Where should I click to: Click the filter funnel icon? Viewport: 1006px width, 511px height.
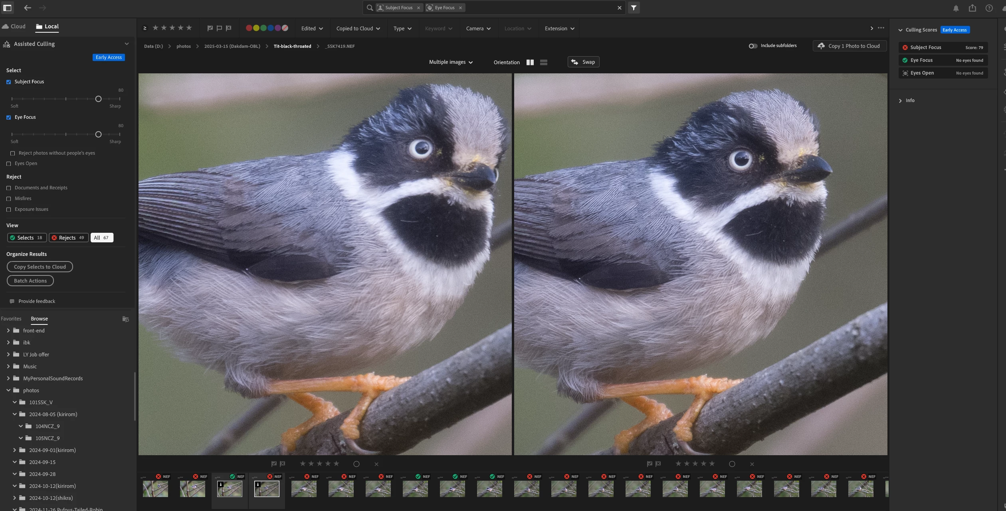tap(634, 8)
